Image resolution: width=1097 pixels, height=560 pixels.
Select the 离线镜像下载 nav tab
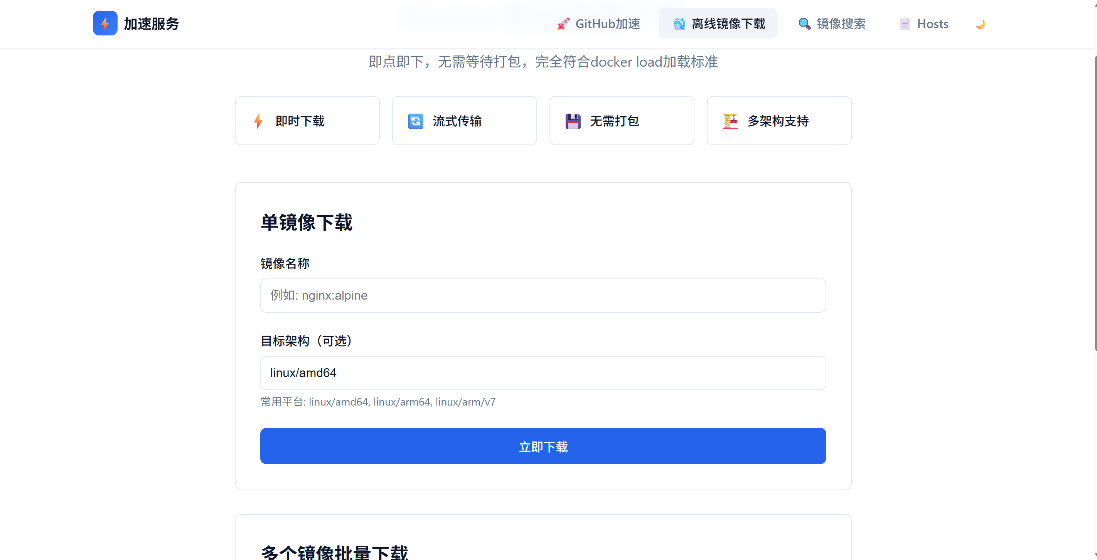(x=718, y=23)
